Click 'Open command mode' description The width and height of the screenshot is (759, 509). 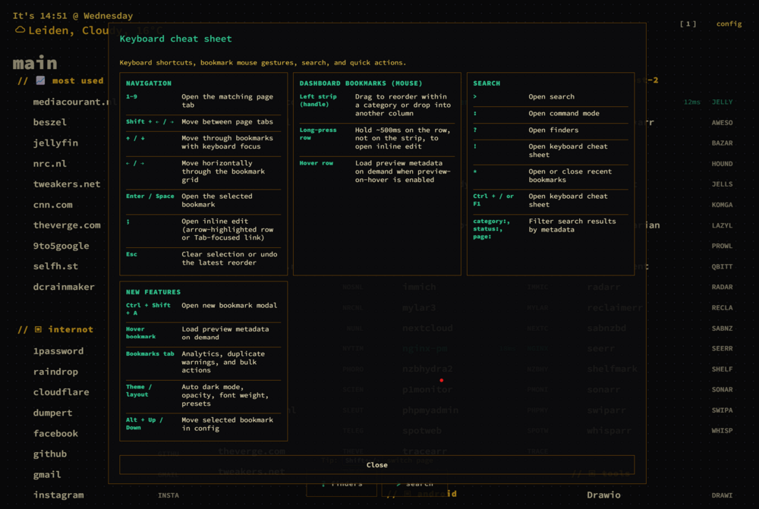pyautogui.click(x=564, y=113)
